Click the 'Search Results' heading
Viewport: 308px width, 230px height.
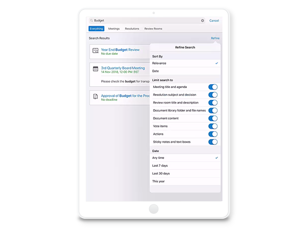pos(99,38)
